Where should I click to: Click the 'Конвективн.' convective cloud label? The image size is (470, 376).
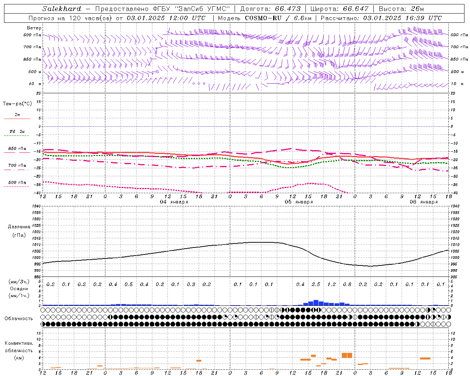coord(19,343)
